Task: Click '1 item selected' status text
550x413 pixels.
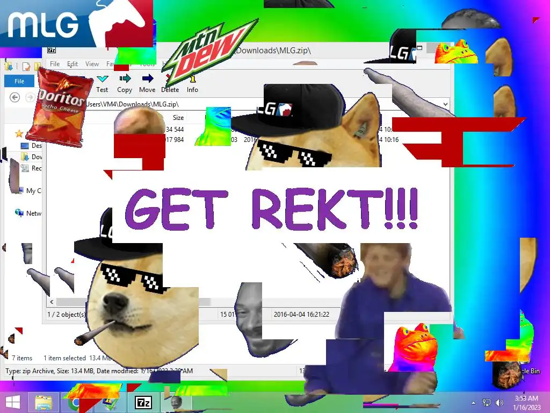Action: [x=64, y=358]
